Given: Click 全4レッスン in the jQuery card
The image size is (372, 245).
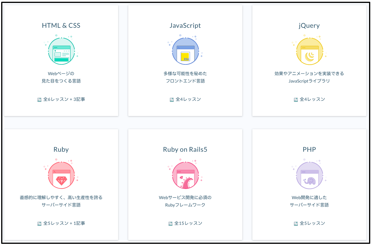Looking at the screenshot, I should (312, 99).
